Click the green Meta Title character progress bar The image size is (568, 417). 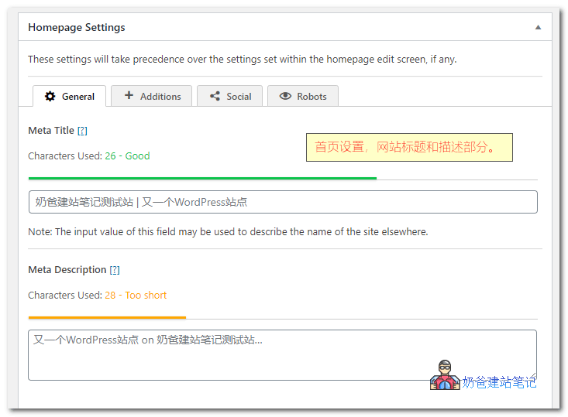pyautogui.click(x=202, y=178)
